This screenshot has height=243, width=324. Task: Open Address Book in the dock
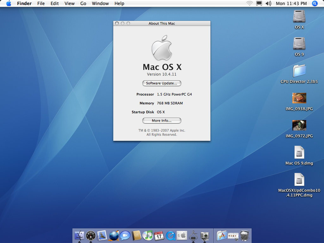point(136,236)
